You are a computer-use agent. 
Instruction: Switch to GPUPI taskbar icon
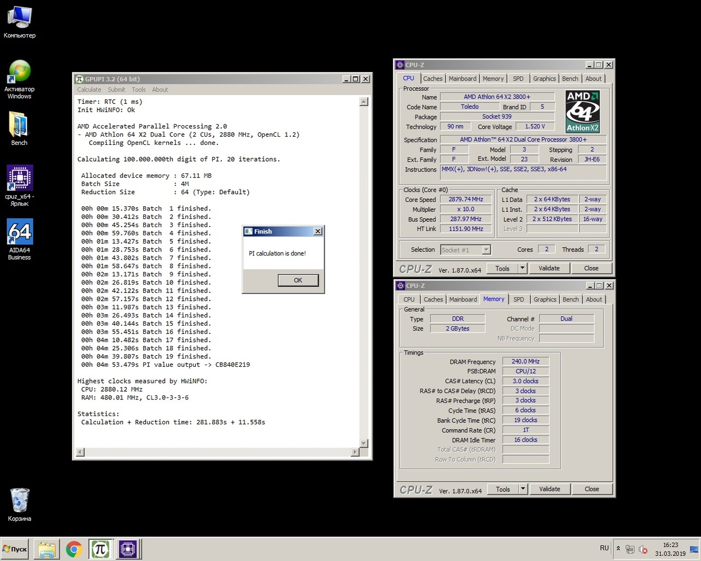[100, 549]
